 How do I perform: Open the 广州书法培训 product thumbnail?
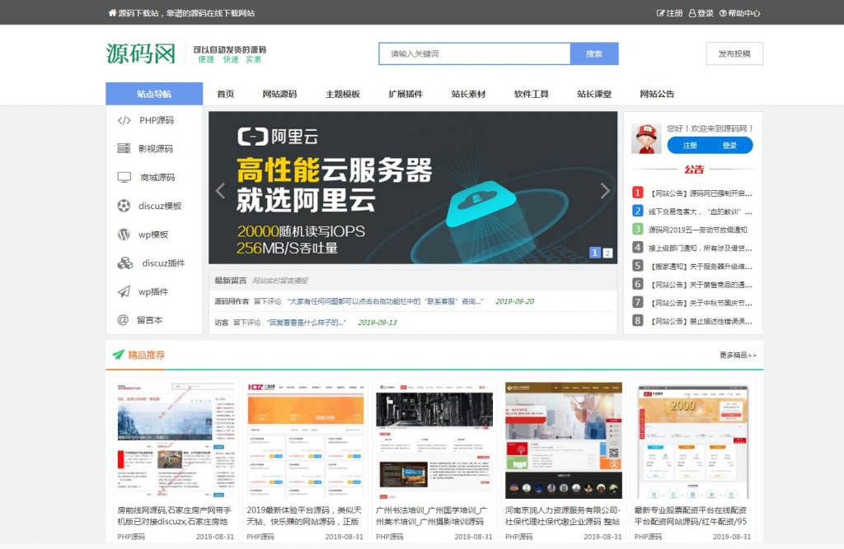(x=434, y=440)
